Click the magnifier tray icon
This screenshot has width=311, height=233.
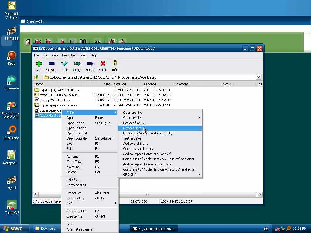click(x=289, y=229)
